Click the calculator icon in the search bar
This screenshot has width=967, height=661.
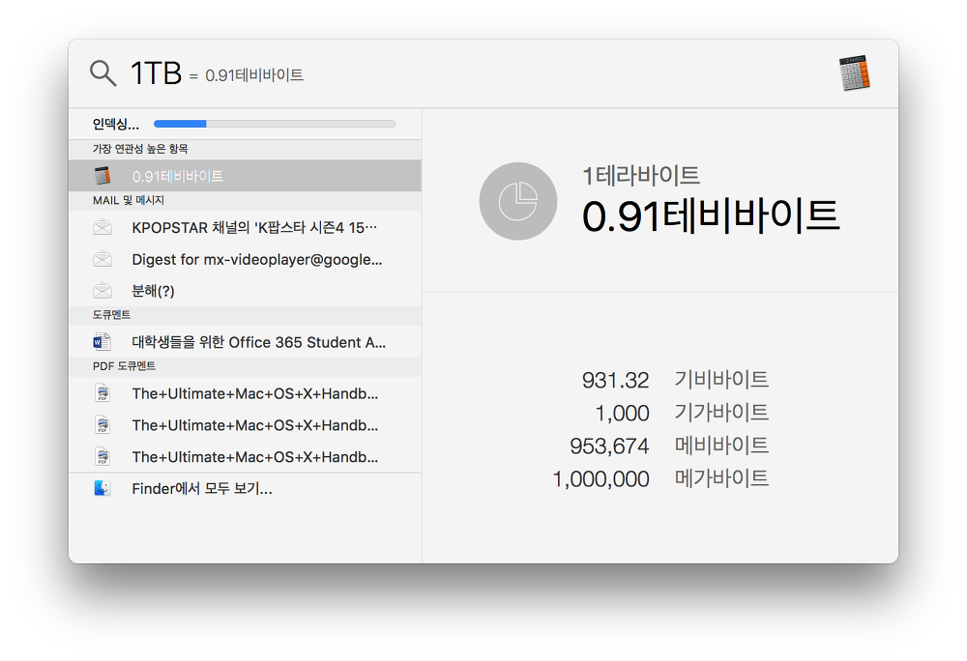point(854,73)
